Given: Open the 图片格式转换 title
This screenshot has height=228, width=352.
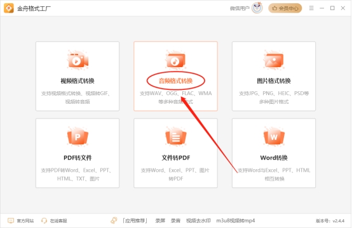Looking at the screenshot, I should click(274, 81).
